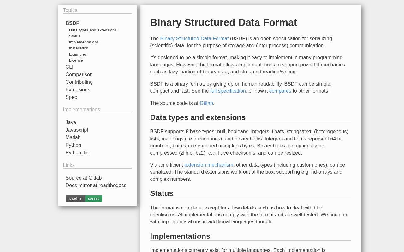Jump to Data types and extensions subsection

pos(93,30)
